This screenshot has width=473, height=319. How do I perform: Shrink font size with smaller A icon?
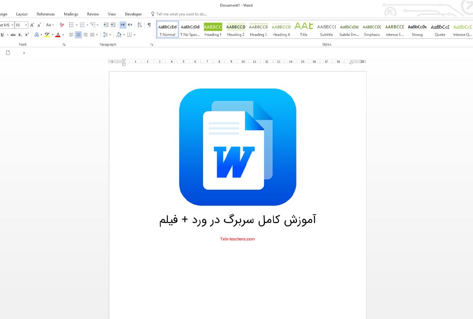pyautogui.click(x=39, y=25)
